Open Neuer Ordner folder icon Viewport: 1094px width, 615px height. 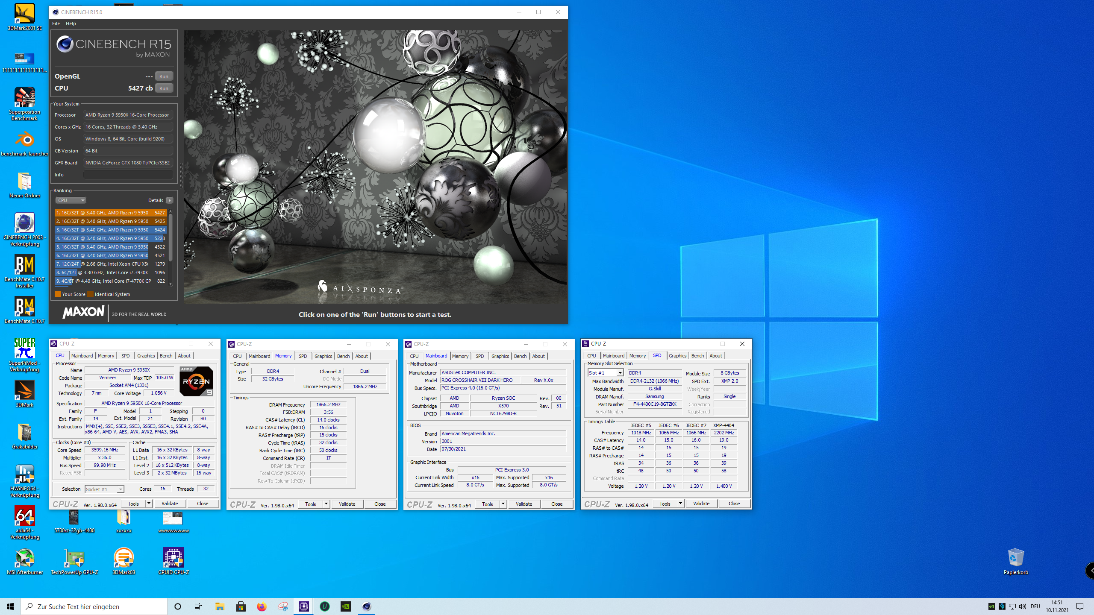pyautogui.click(x=24, y=185)
